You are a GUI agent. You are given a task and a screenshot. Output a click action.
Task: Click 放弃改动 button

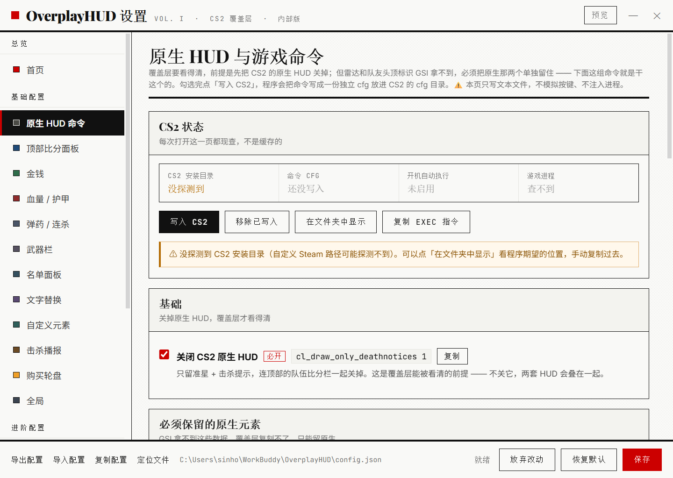(527, 460)
